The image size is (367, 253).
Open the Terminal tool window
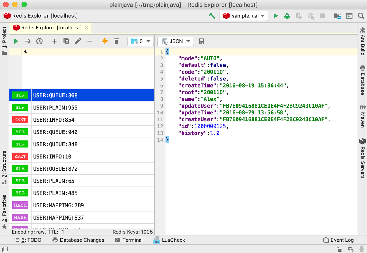point(129,240)
